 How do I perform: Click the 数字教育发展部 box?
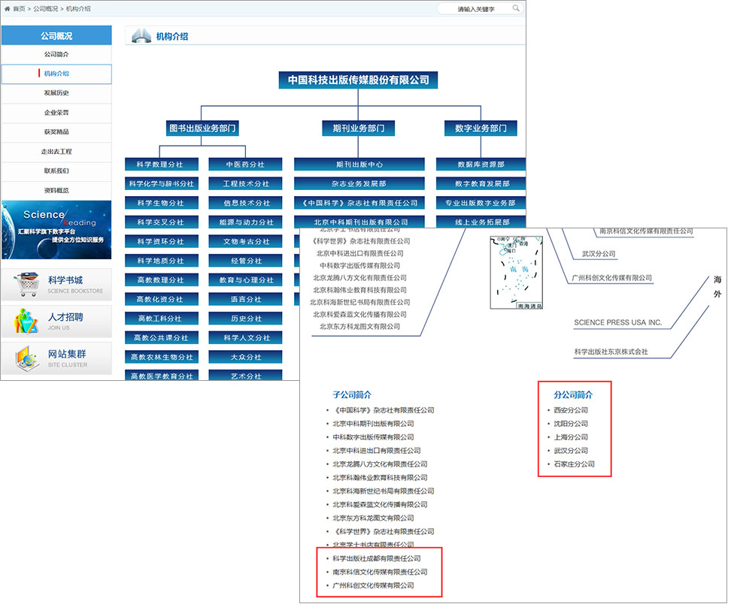[x=481, y=184]
